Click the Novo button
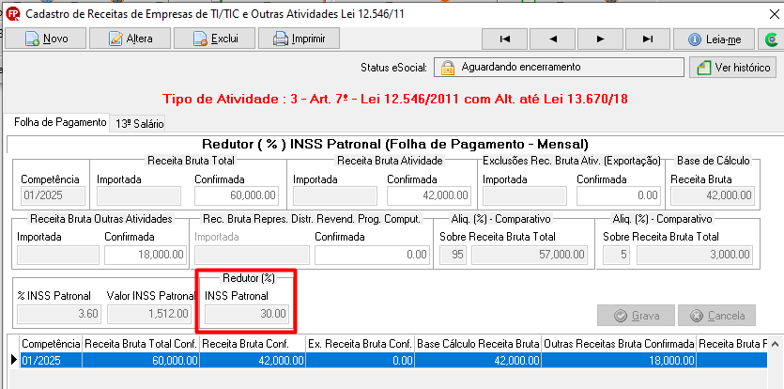This screenshot has width=784, height=389. coord(45,39)
